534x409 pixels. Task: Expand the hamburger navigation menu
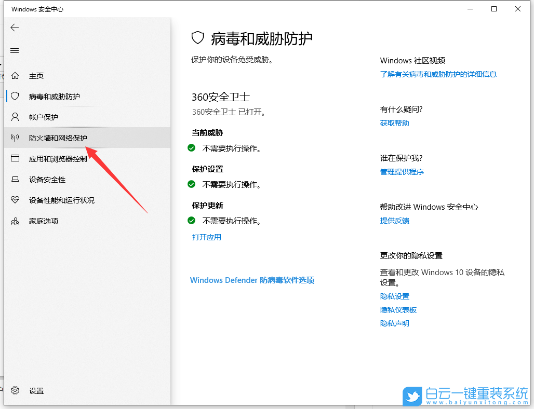pyautogui.click(x=15, y=50)
